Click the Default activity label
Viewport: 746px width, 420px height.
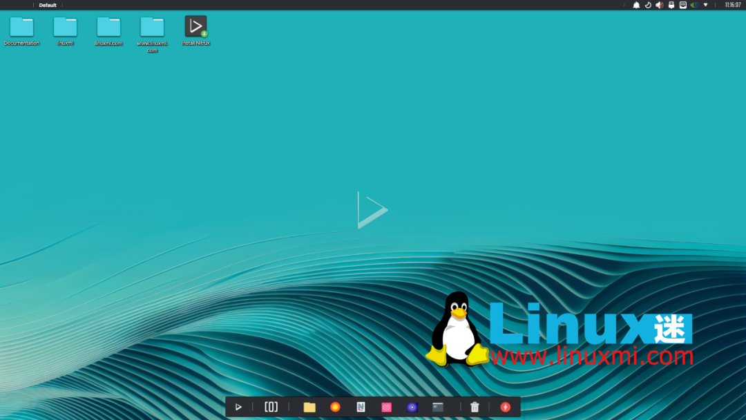coord(48,6)
